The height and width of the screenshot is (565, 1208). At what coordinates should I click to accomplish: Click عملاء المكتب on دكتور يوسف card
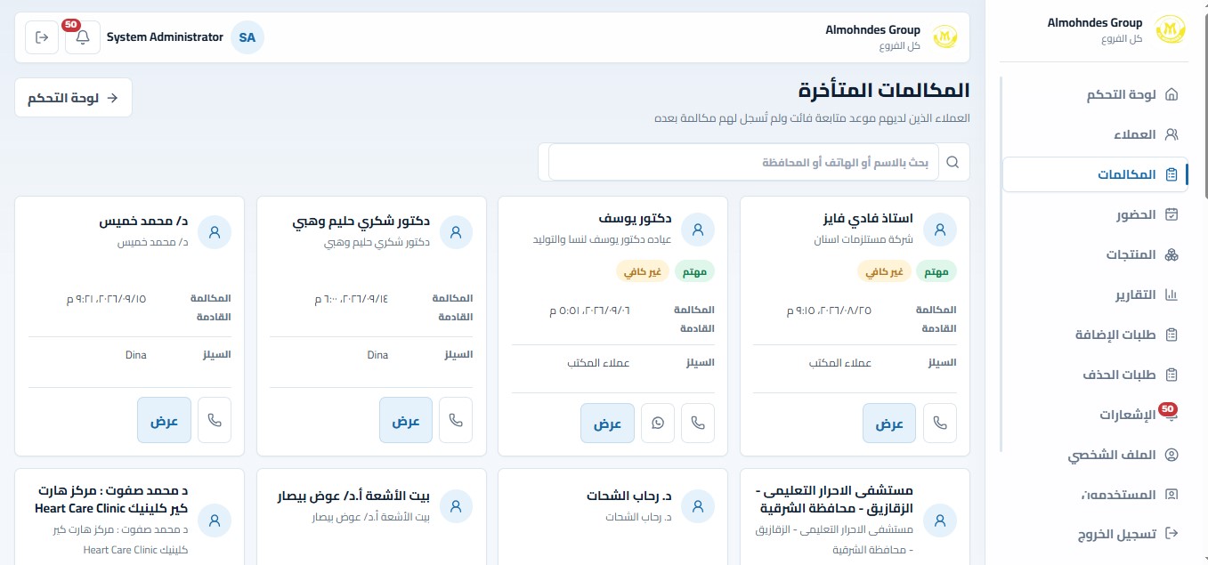599,363
